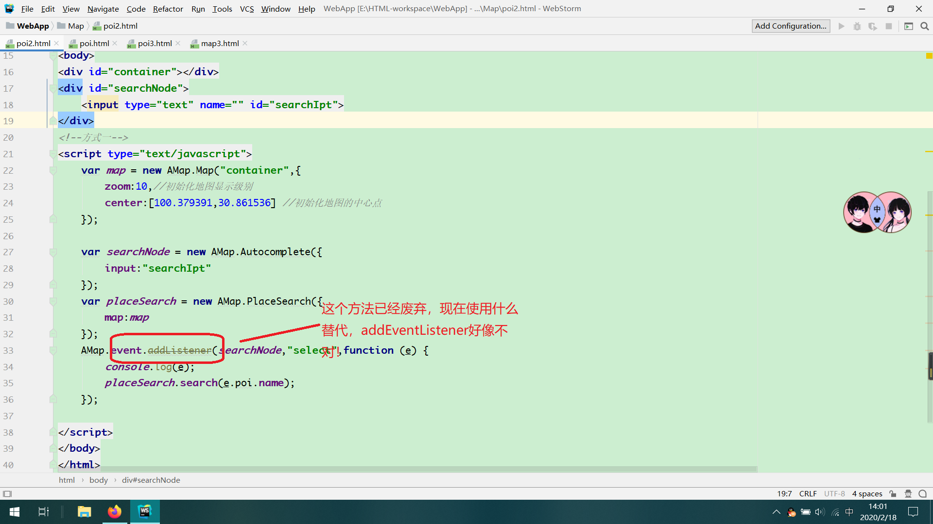Click the div#searchNode breadcrumb
933x524 pixels.
151,480
